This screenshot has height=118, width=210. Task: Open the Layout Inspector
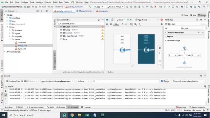click(198, 107)
